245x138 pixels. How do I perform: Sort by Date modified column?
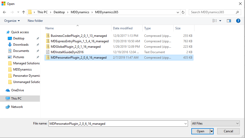pyautogui.click(x=123, y=28)
